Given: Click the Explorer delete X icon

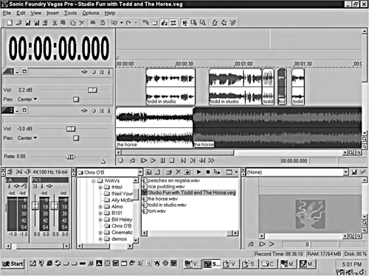Looking at the screenshot, I should pos(179,172).
